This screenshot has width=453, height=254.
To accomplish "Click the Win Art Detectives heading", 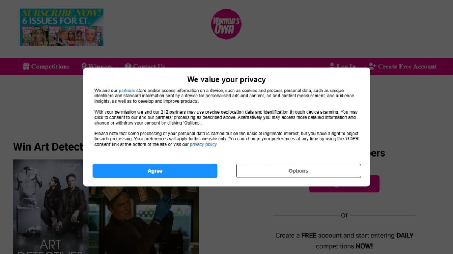I will (x=48, y=147).
